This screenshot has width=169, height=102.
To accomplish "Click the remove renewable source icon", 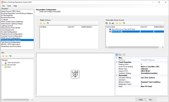I will [x=113, y=23].
